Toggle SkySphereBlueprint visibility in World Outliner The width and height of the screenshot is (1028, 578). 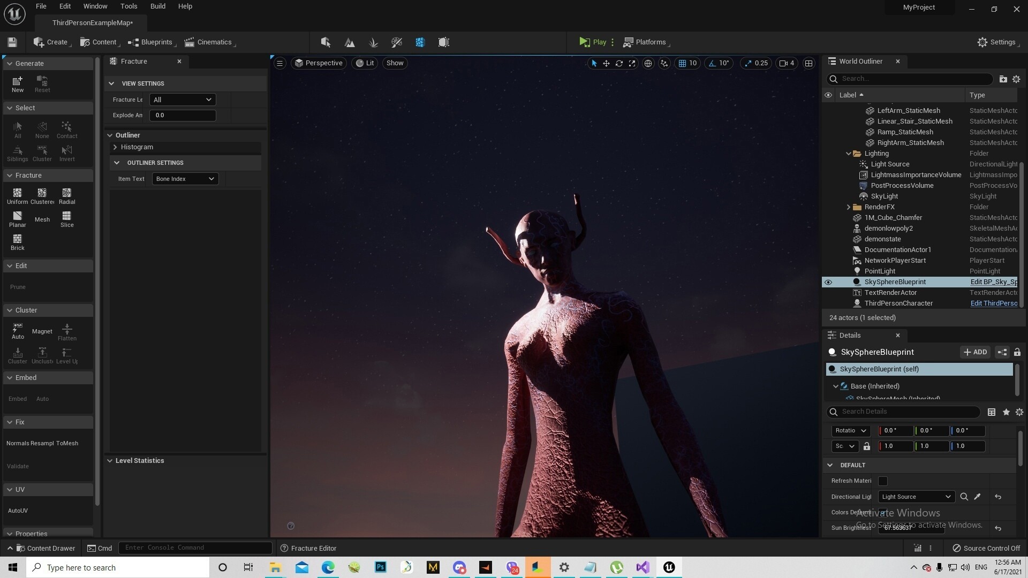coord(828,282)
